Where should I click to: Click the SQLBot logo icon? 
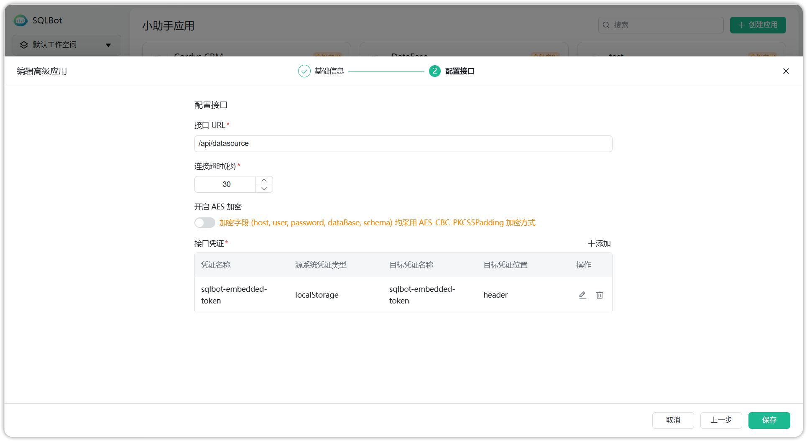click(x=20, y=20)
